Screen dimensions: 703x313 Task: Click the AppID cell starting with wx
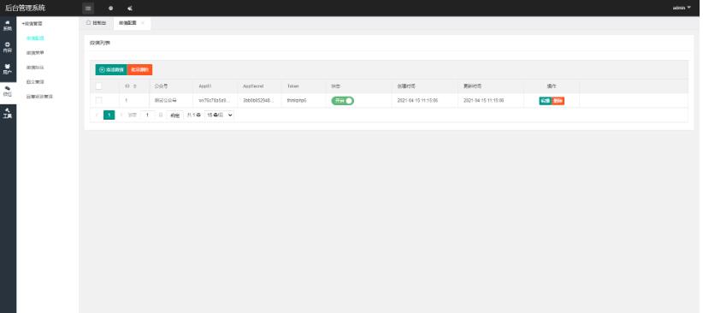[x=215, y=100]
